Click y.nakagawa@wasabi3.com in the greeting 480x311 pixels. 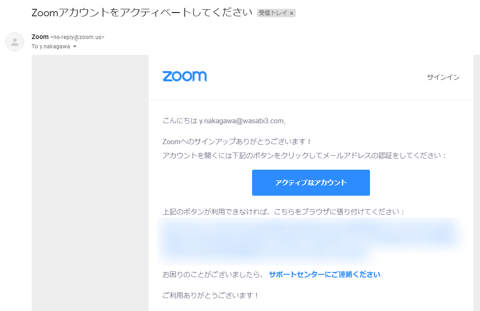[x=241, y=121]
